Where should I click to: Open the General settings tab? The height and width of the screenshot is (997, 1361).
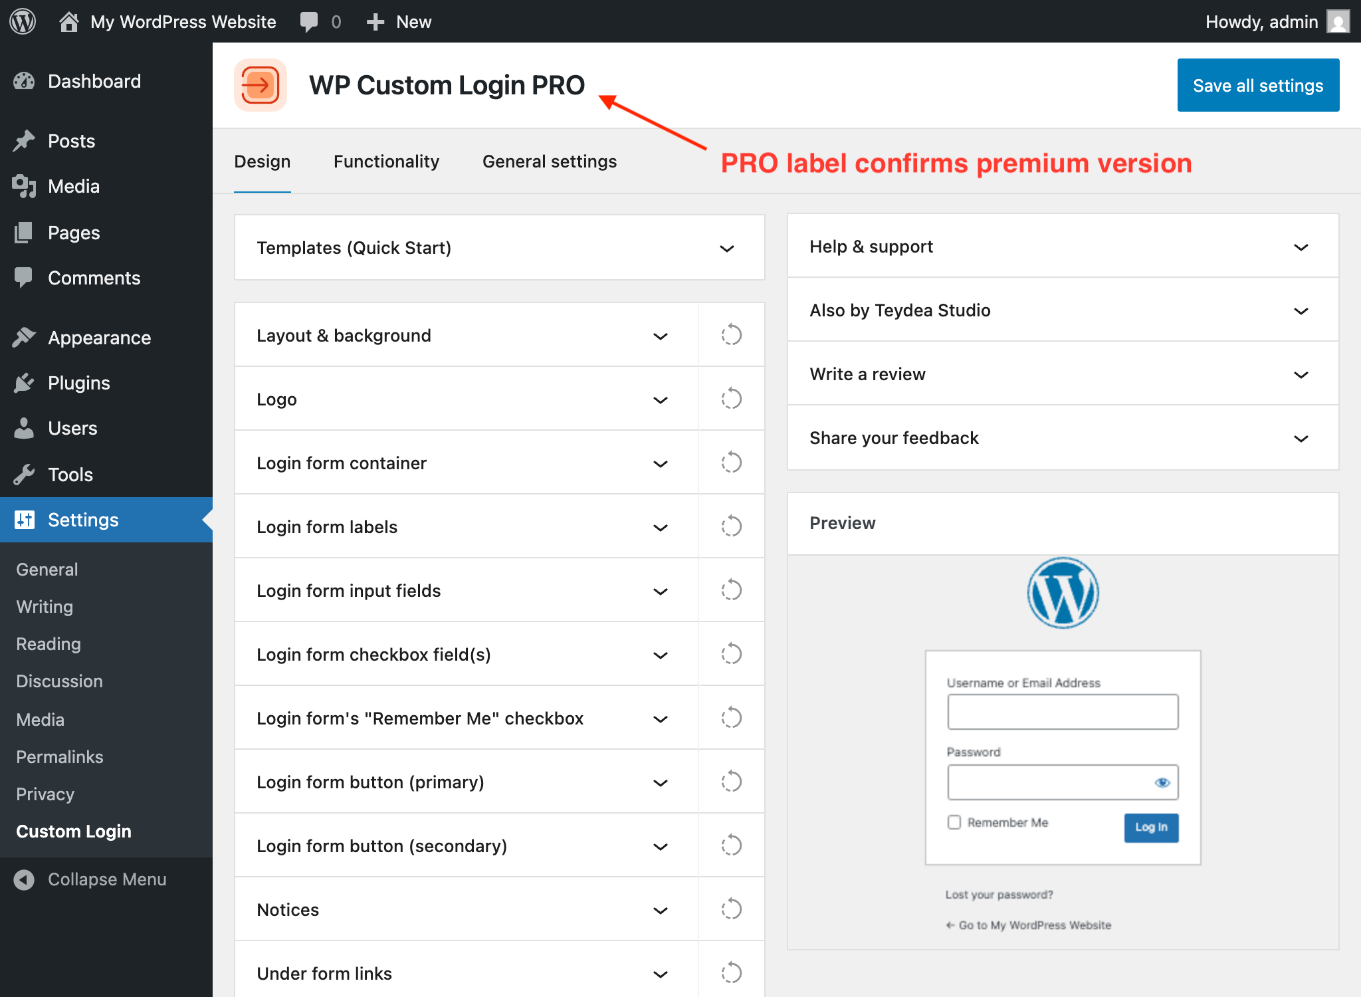(549, 161)
